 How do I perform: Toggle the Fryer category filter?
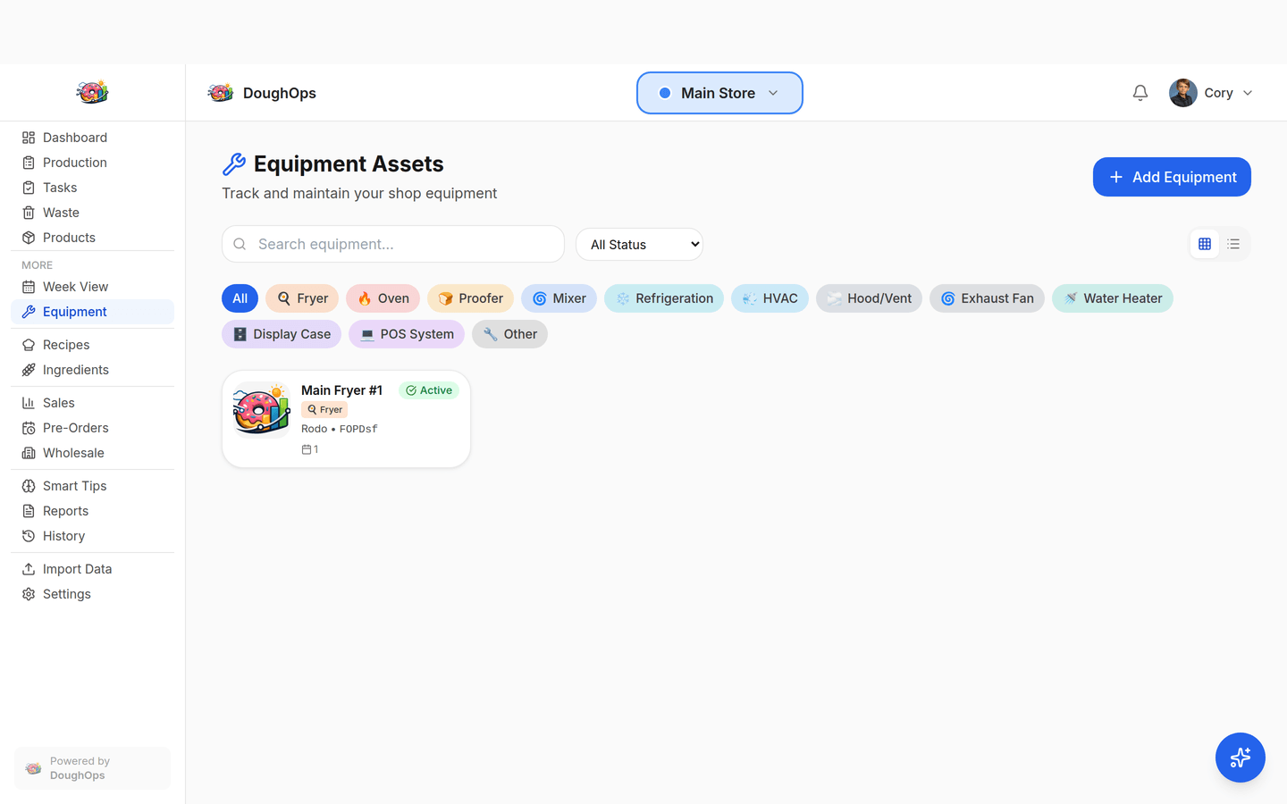(x=302, y=297)
